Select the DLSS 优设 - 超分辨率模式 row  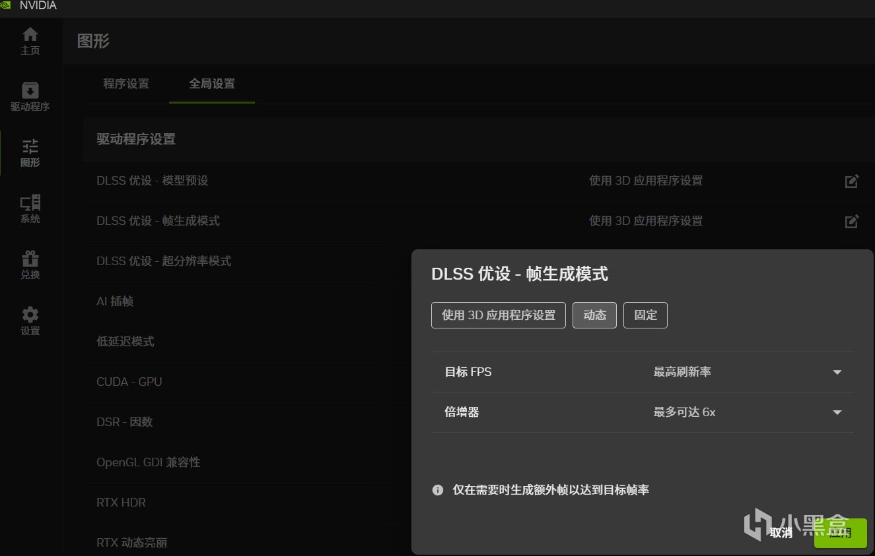coord(164,261)
